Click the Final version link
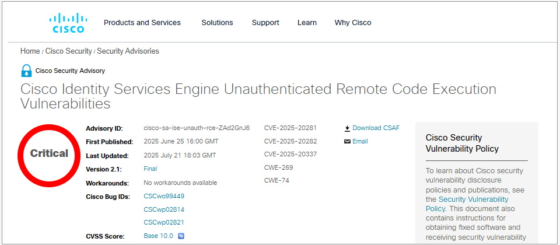The width and height of the screenshot is (560, 245). 150,169
